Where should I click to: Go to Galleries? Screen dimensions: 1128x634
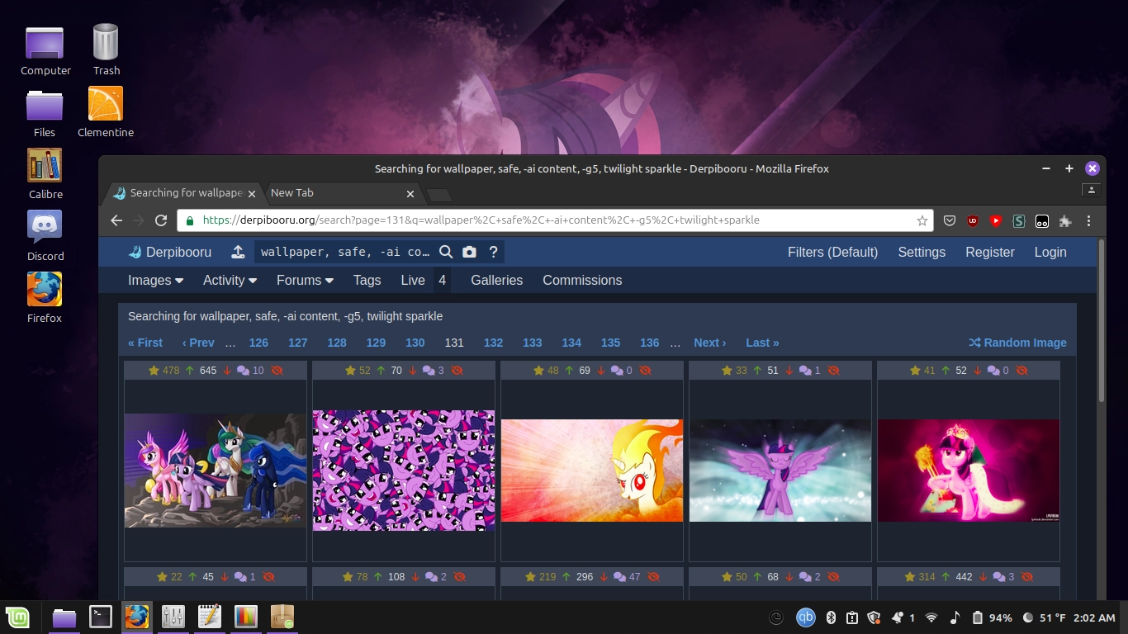point(496,280)
